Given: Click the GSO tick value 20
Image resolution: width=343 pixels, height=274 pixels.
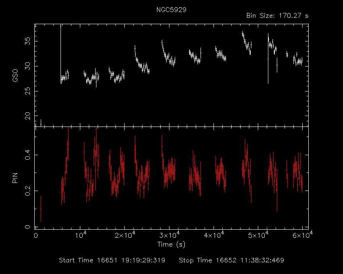Looking at the screenshot, I should tap(28, 116).
